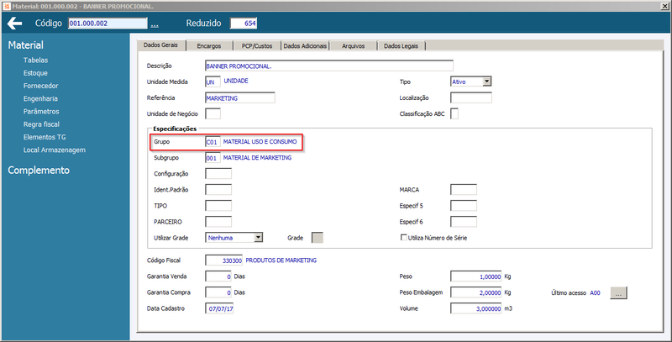Viewport: 672px width, 342px height.
Task: Open Código lookup ellipsis button
Action: [155, 24]
